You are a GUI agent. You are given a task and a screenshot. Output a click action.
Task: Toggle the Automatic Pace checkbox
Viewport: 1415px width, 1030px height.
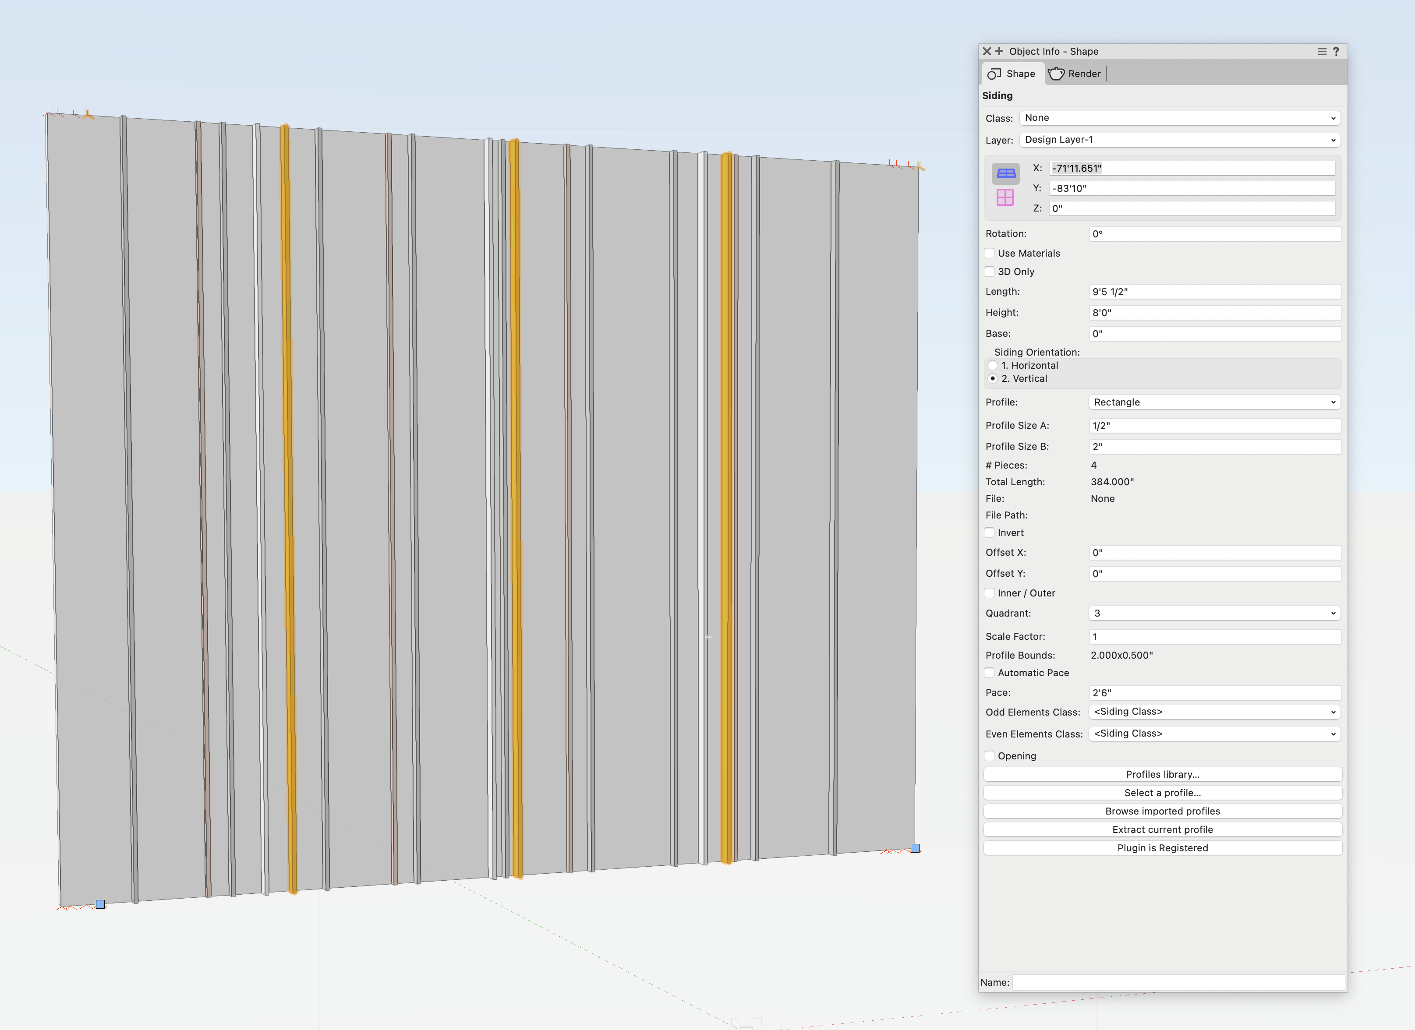tap(990, 673)
